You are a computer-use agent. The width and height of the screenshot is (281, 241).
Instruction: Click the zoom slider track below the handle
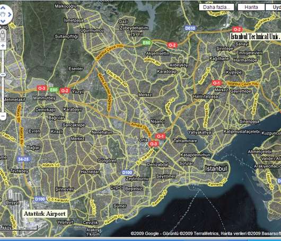[x=3, y=94]
